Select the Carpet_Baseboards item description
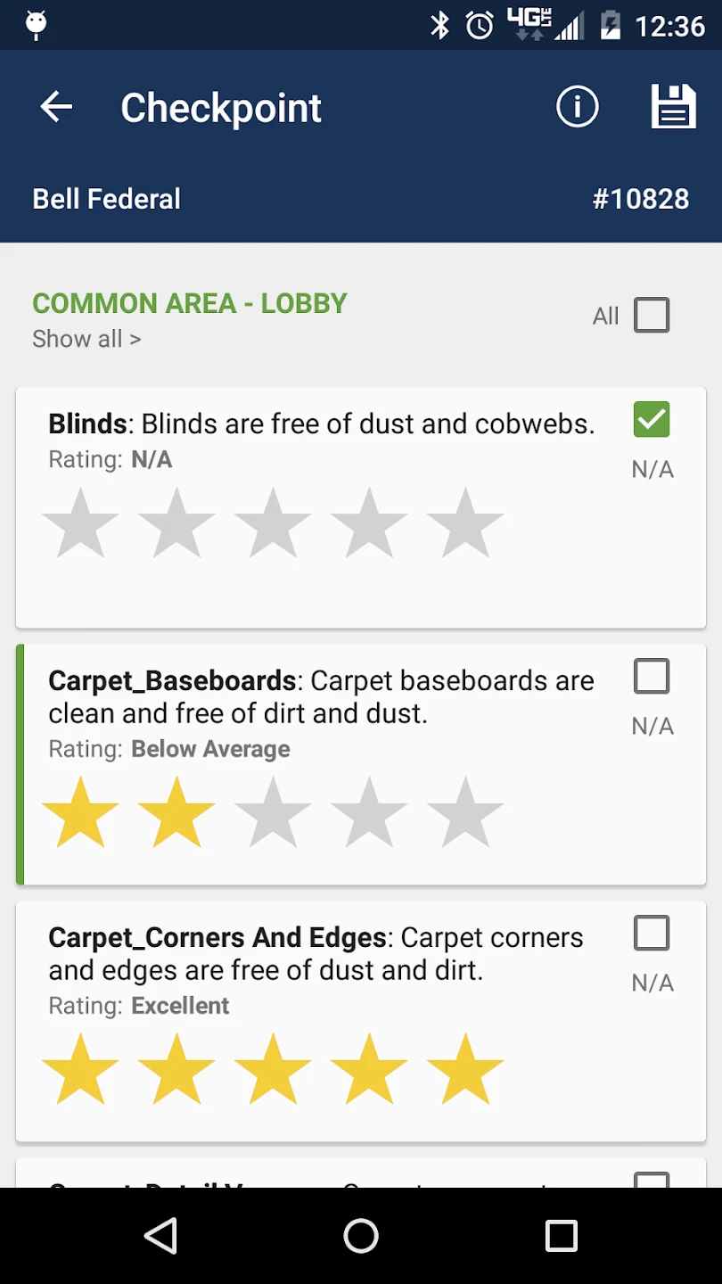The image size is (722, 1284). click(321, 696)
